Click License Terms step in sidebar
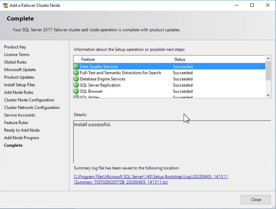Viewport: 276px width, 209px height. pyautogui.click(x=17, y=55)
